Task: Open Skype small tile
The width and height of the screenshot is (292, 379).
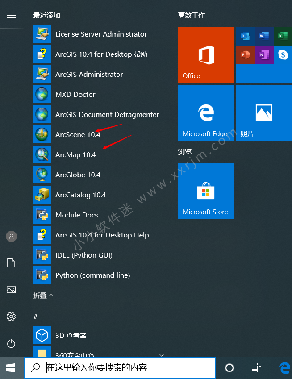Action: 283,55
